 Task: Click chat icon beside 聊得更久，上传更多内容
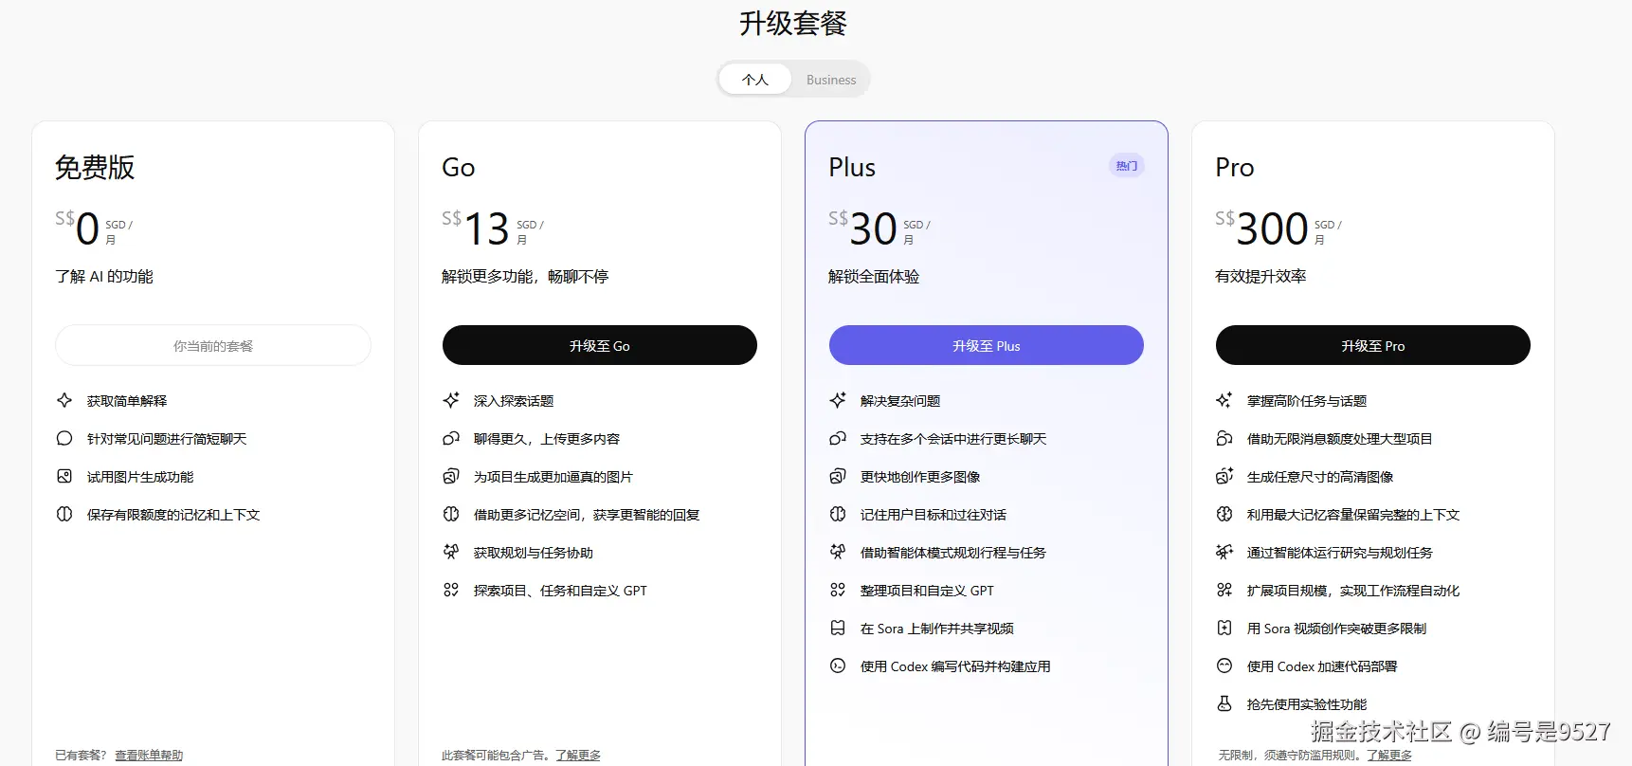[451, 438]
